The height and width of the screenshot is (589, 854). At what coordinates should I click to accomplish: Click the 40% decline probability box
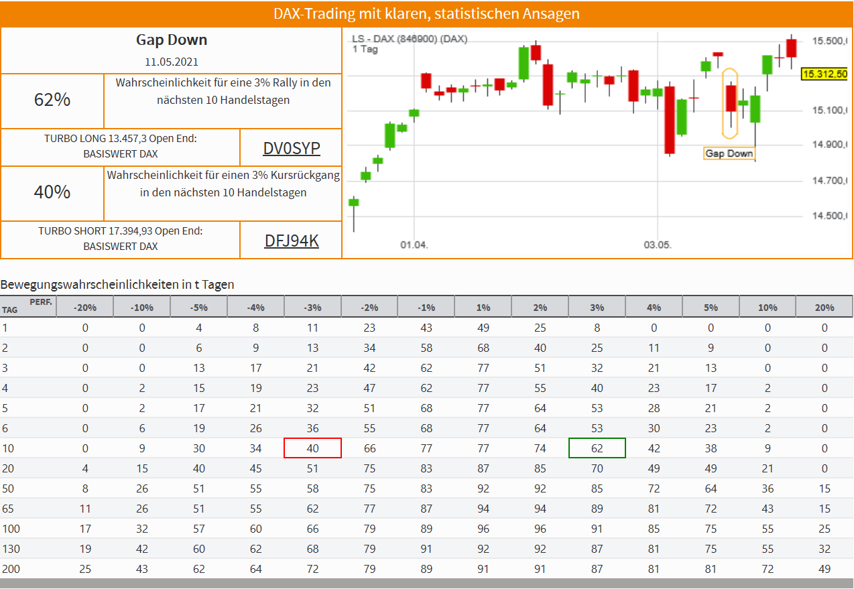tap(52, 192)
